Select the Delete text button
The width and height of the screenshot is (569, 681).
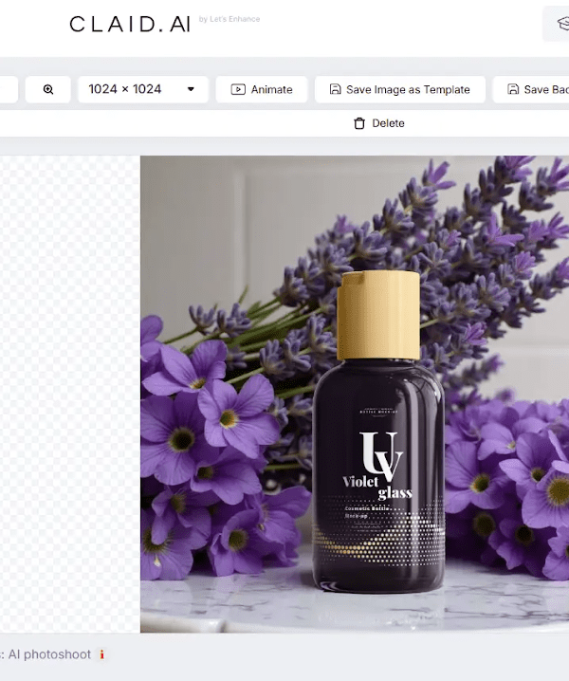click(388, 123)
